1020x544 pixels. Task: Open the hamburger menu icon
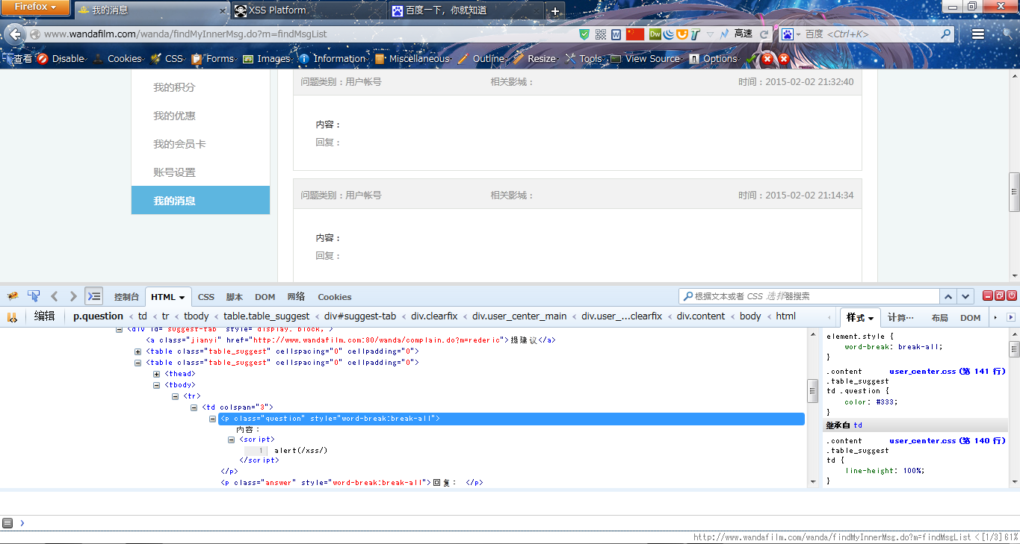click(x=978, y=34)
